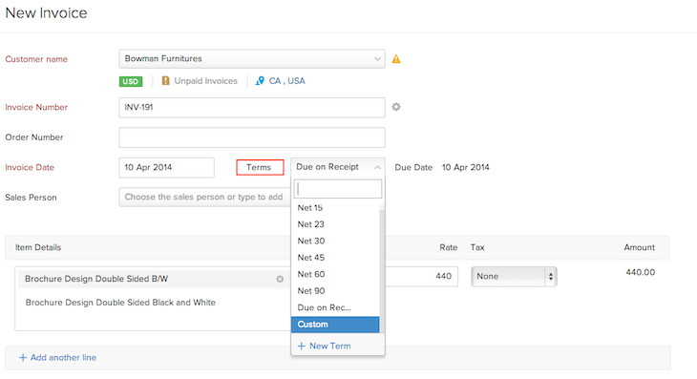Image resolution: width=697 pixels, height=379 pixels.
Task: Click the yellow warning icon beside customer name
Action: 396,59
